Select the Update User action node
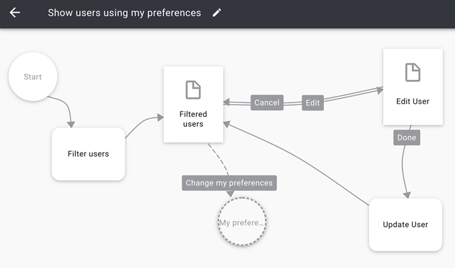This screenshot has height=268, width=455. click(405, 225)
